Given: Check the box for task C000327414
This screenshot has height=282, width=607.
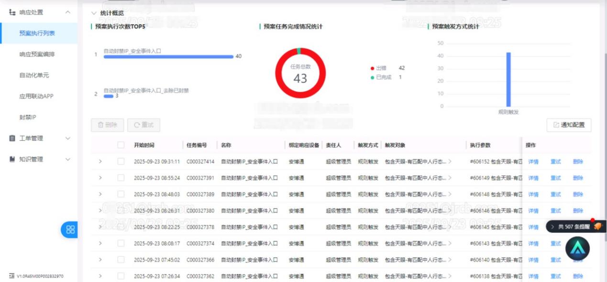Looking at the screenshot, I should coord(121,161).
